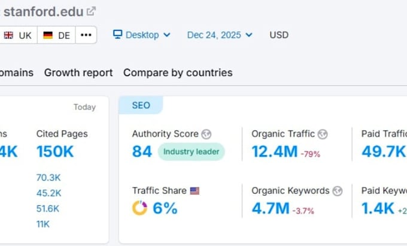Open the Authority Score value 84
Image resolution: width=407 pixels, height=246 pixels.
(142, 151)
